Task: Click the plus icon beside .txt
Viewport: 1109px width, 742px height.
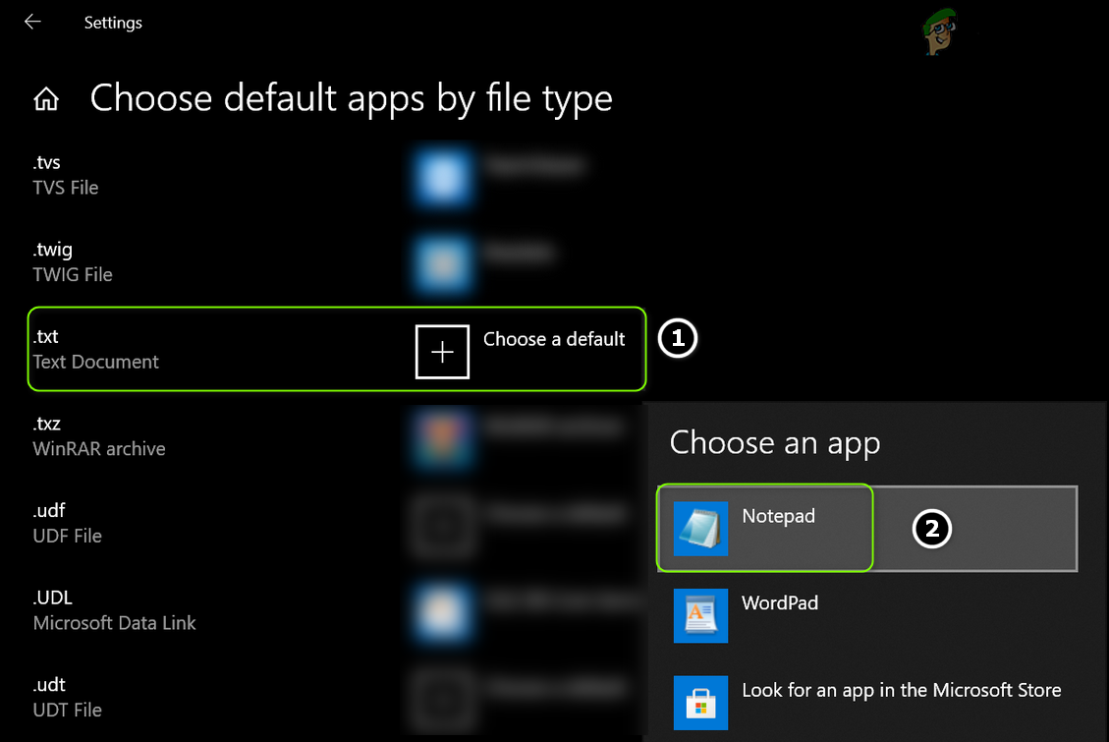Action: (x=442, y=352)
